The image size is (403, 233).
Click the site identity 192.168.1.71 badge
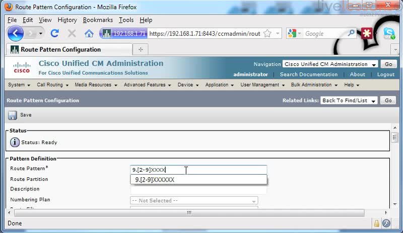pos(124,34)
